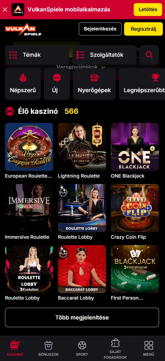Click Több megjelenítése to show more

[x=82, y=317]
